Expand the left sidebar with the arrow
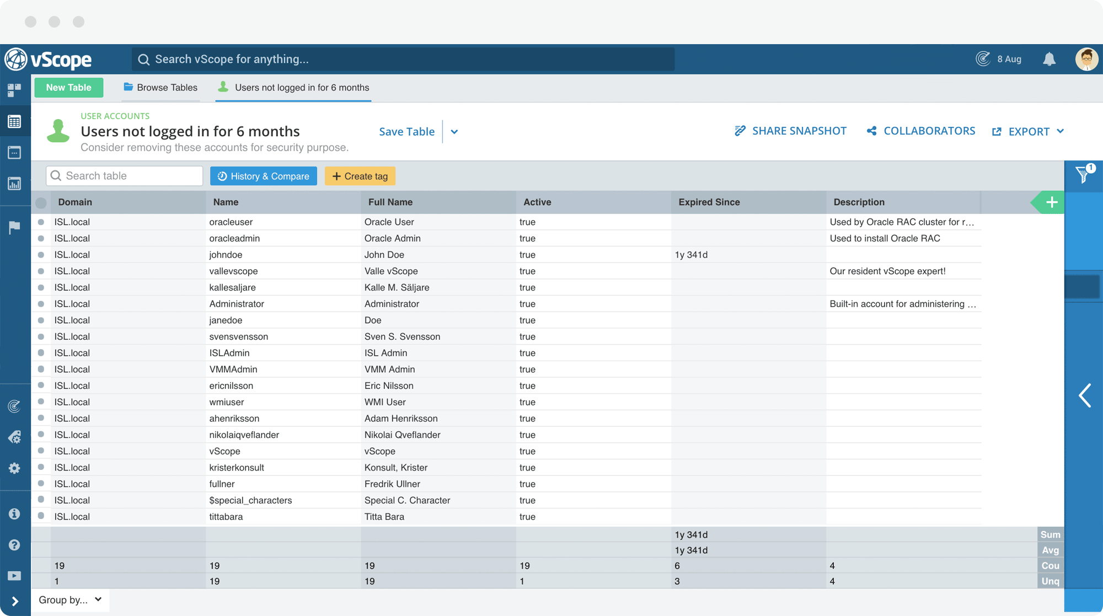1103x616 pixels. coord(15,601)
